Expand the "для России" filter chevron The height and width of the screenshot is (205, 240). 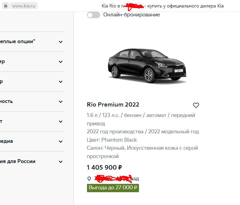61,162
